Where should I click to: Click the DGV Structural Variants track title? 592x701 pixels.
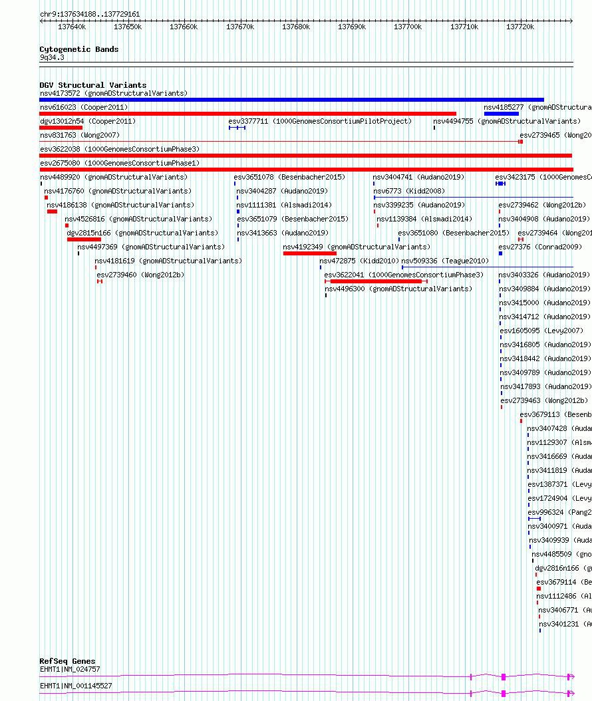click(93, 85)
